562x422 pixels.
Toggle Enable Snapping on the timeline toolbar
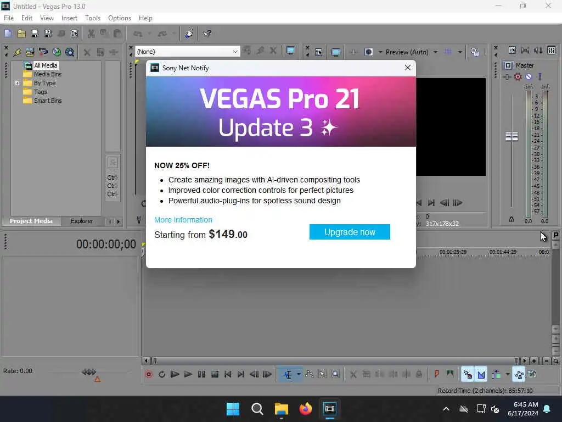point(468,374)
